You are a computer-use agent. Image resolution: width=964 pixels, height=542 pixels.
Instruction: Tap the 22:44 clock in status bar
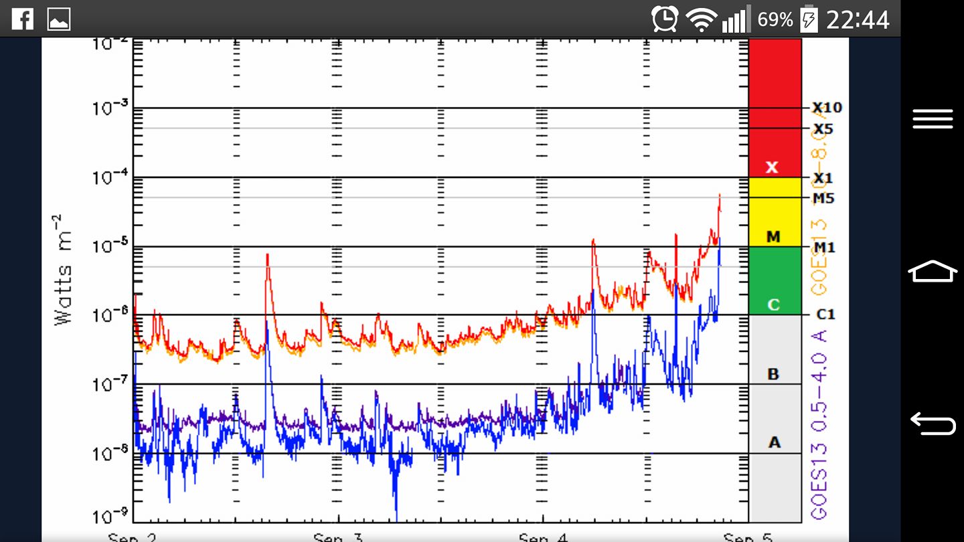click(x=858, y=20)
